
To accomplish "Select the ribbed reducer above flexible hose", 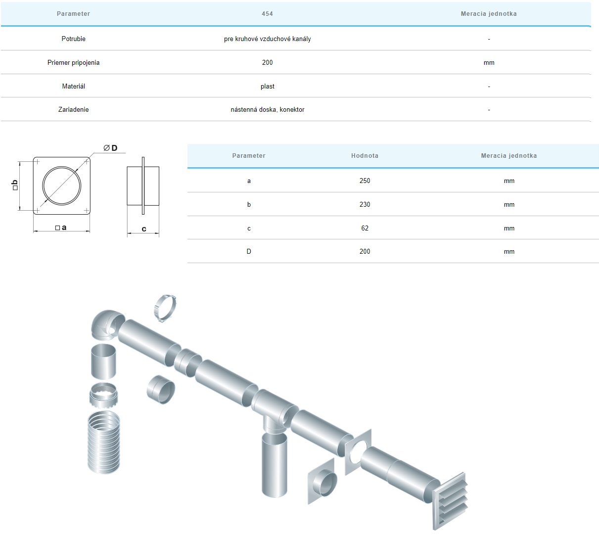I will (x=104, y=395).
